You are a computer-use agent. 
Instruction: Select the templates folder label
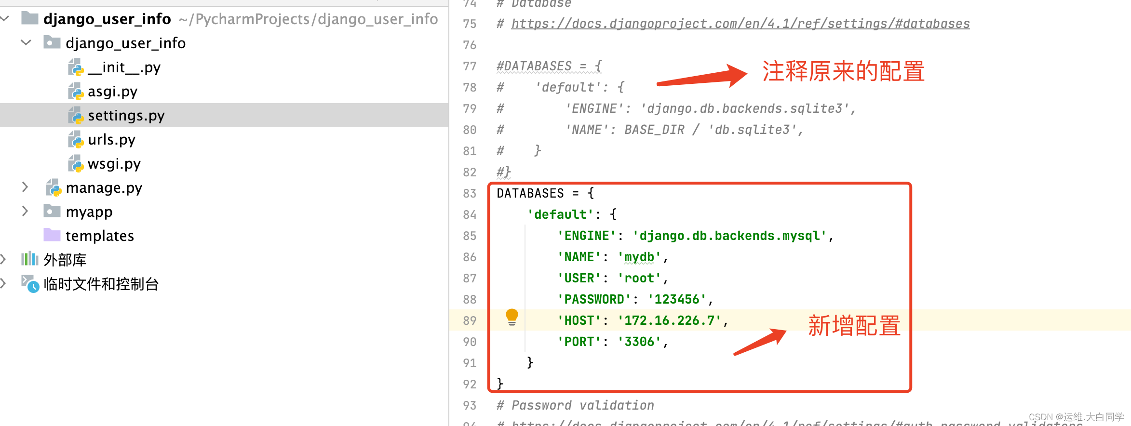(x=100, y=236)
